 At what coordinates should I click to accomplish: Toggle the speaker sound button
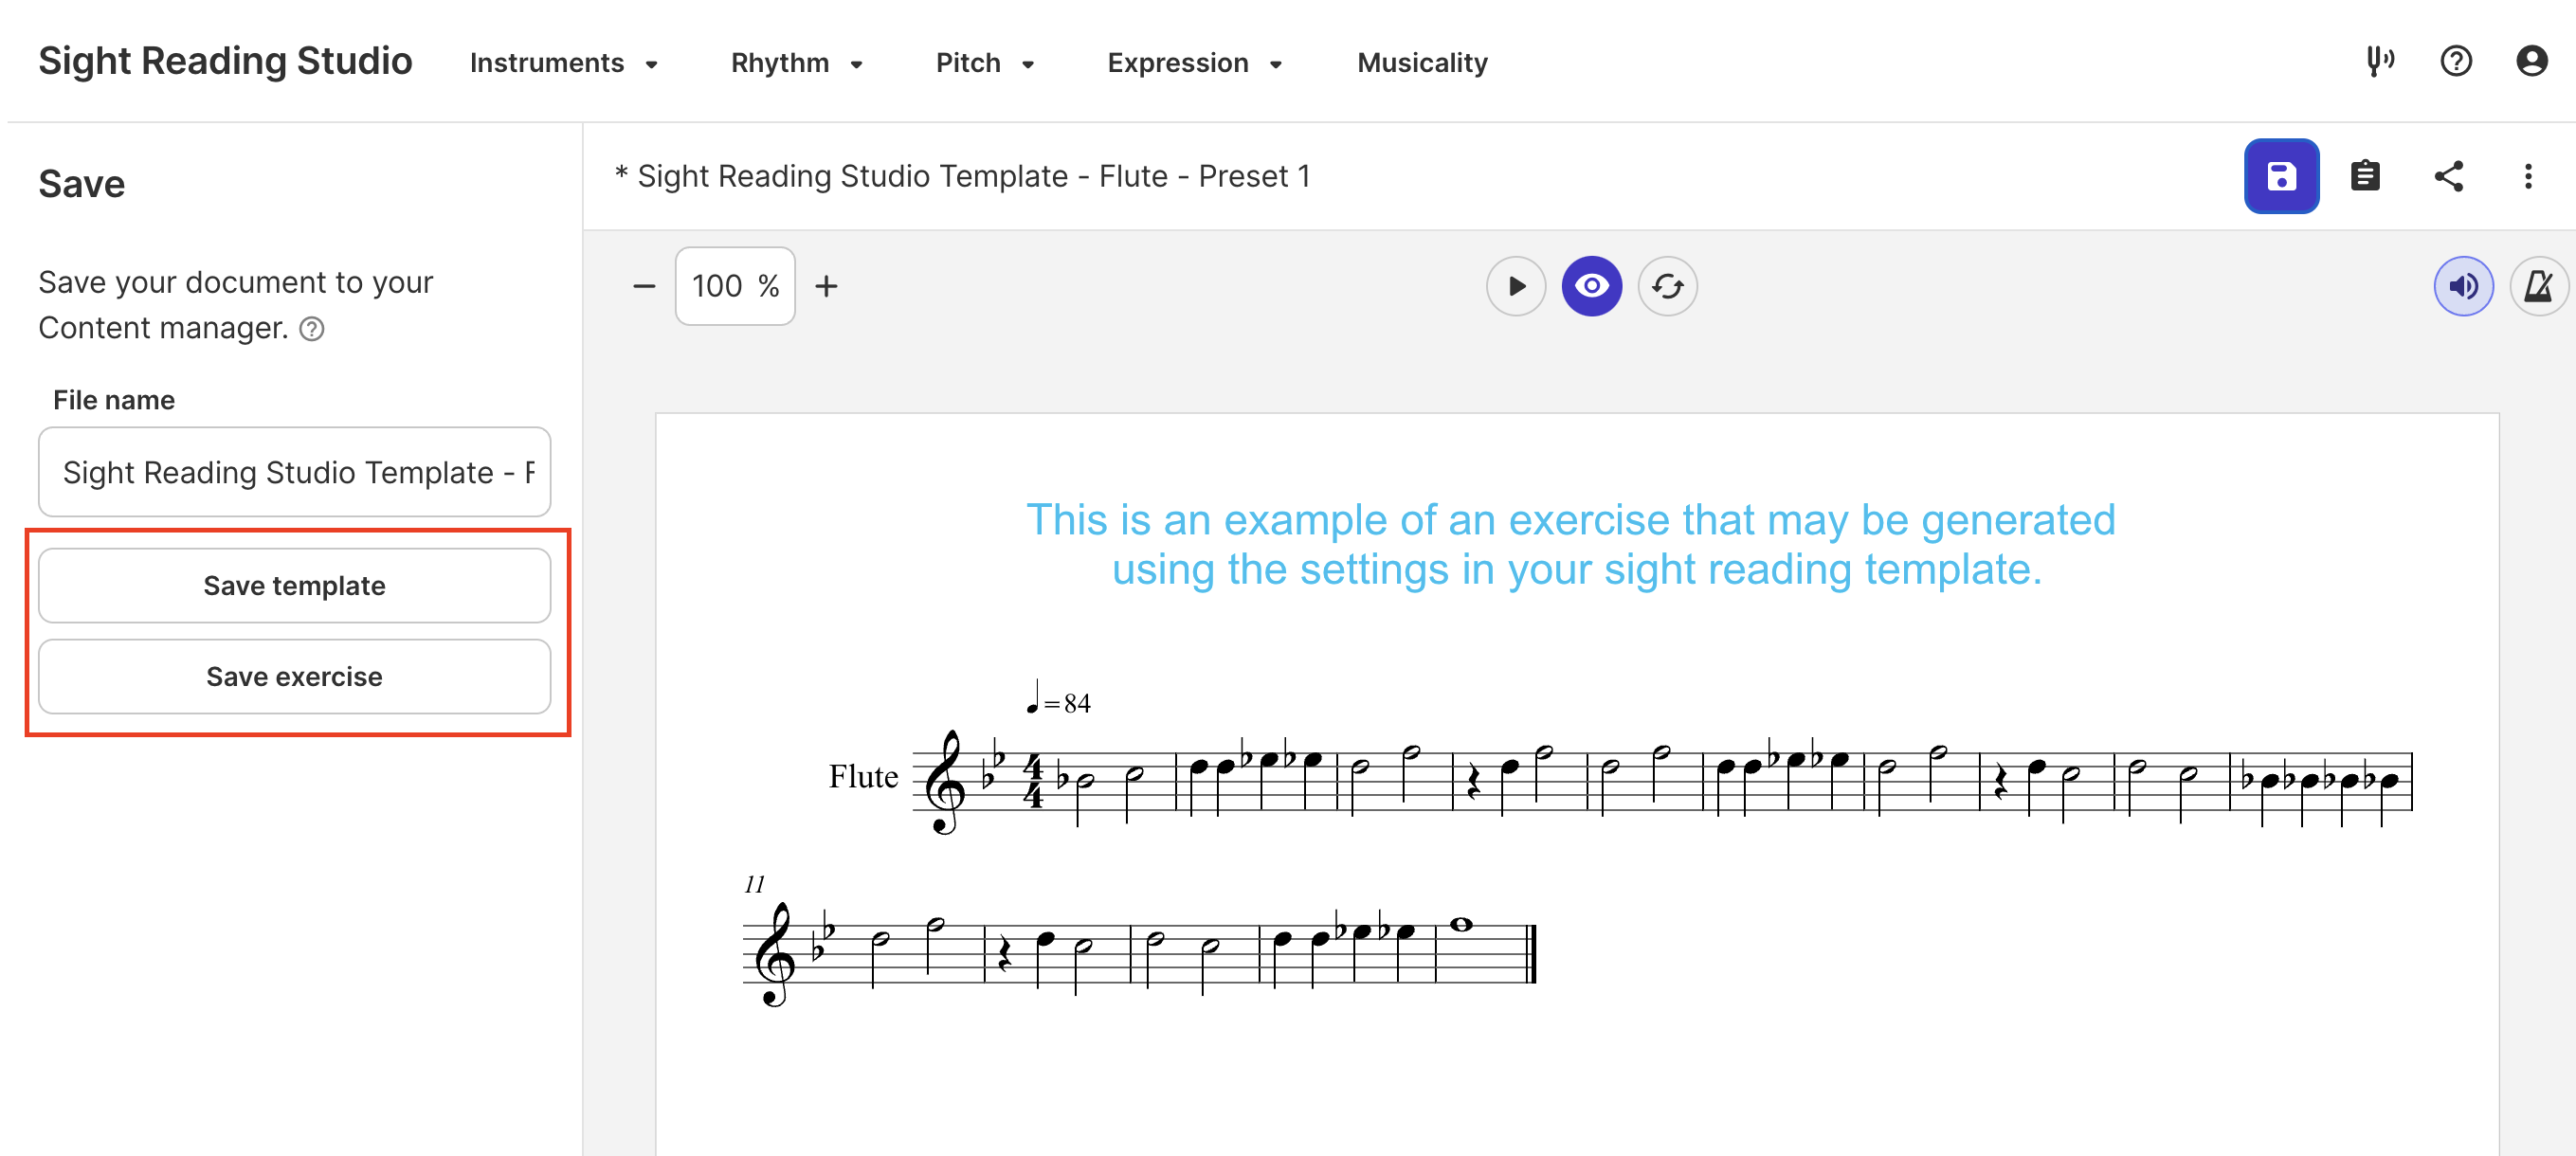click(2462, 287)
